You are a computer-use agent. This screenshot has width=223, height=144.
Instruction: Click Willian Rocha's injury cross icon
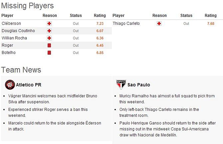pos(49,38)
